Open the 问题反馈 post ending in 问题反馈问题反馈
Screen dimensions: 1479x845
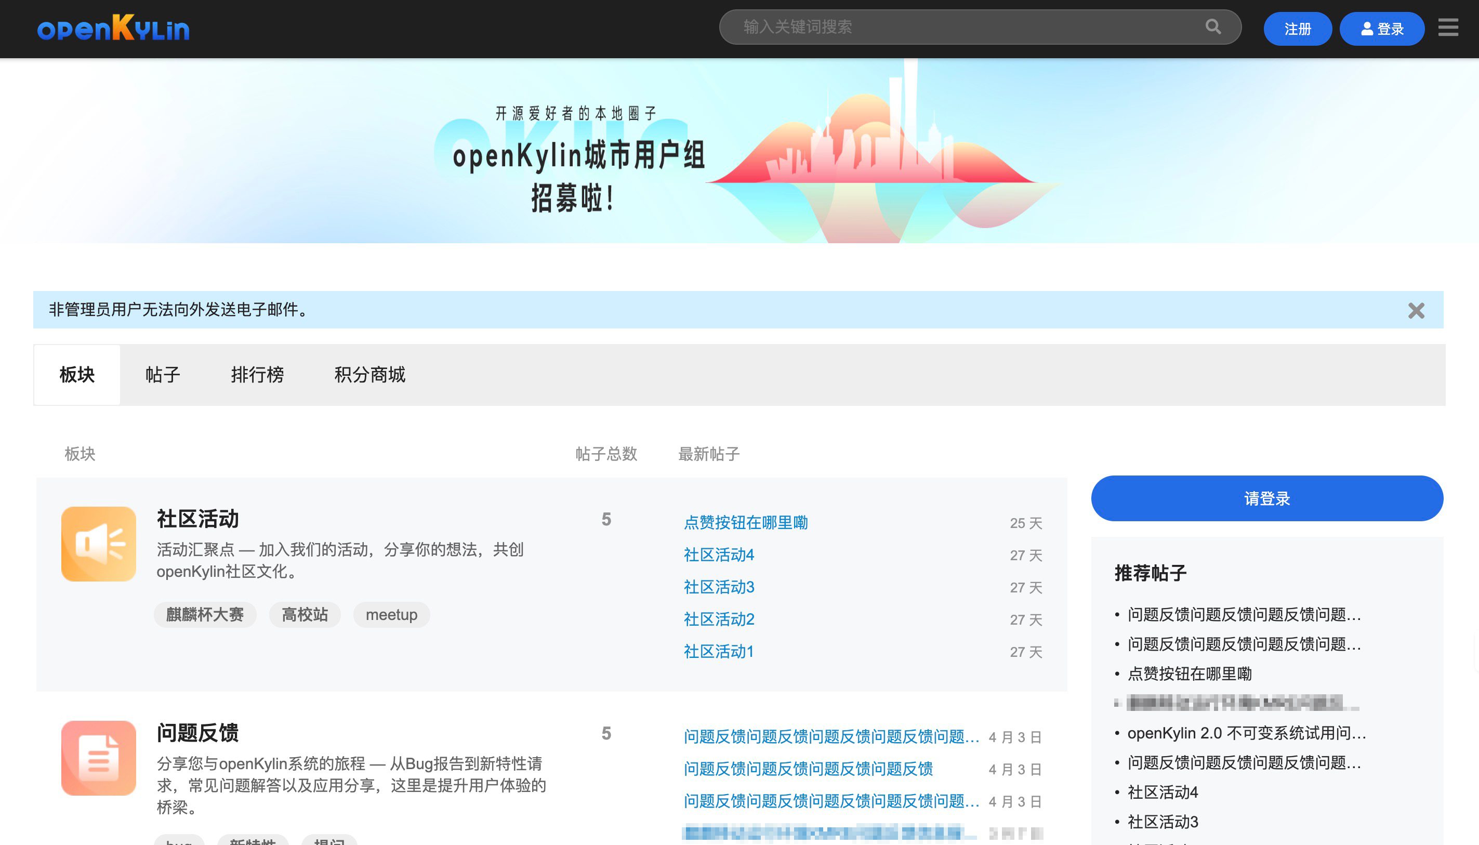point(808,769)
